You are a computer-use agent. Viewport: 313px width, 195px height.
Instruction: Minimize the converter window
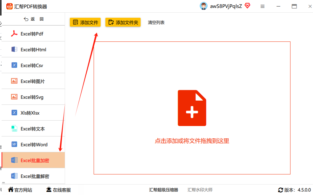tap(278, 6)
